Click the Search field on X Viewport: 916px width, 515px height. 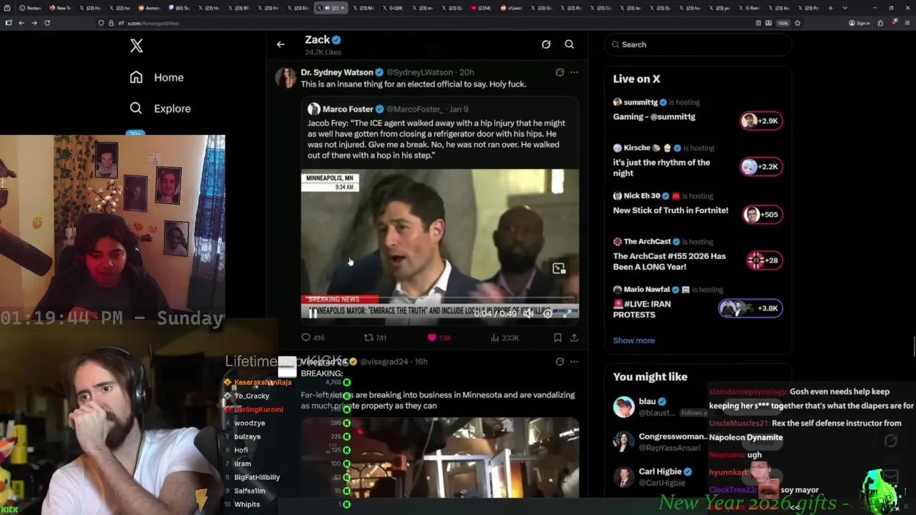point(698,44)
